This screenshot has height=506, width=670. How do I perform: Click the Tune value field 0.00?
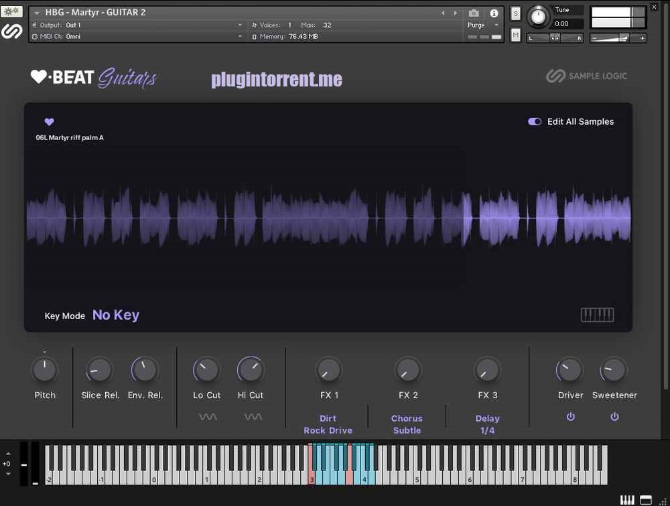(567, 24)
